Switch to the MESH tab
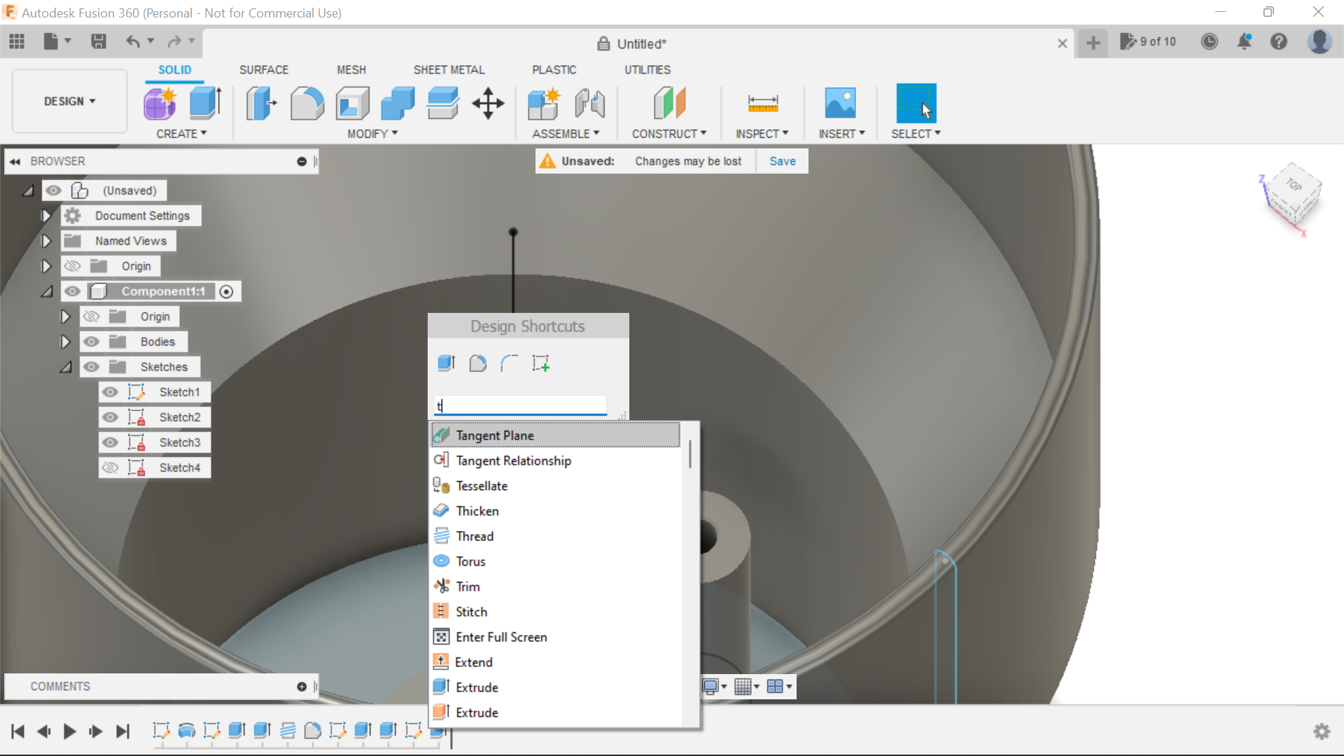Viewport: 1344px width, 756px height. (351, 70)
